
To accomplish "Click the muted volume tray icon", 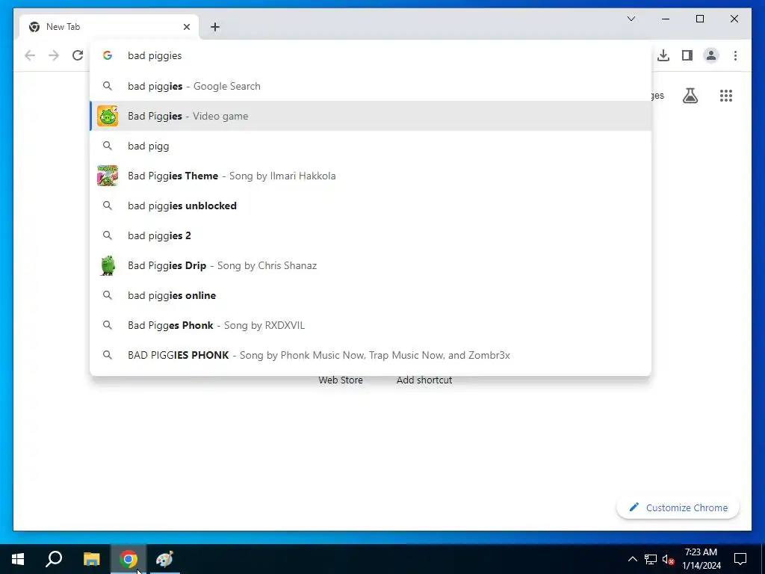I will coord(668,559).
